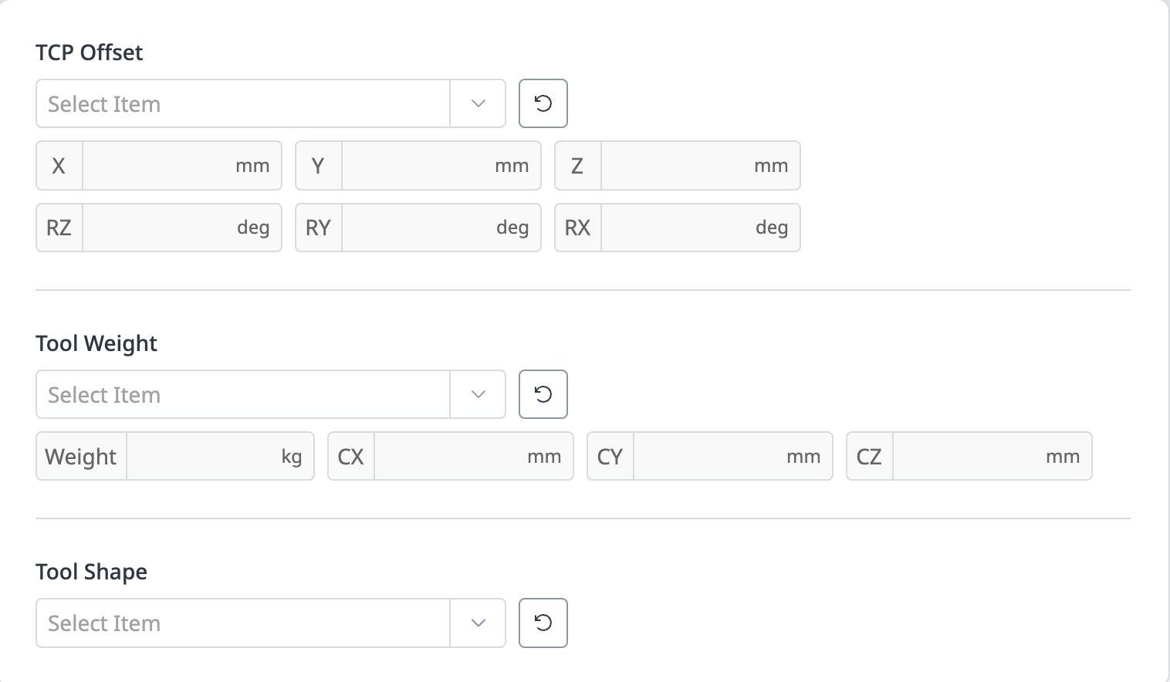Viewport: 1170px width, 682px height.
Task: Click the chevron arrow on the TCP Offset selector
Action: point(477,103)
